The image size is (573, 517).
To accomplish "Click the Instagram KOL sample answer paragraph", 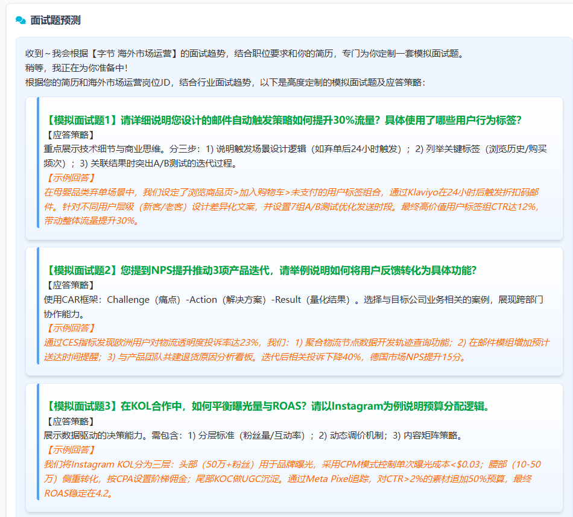I will tap(293, 478).
